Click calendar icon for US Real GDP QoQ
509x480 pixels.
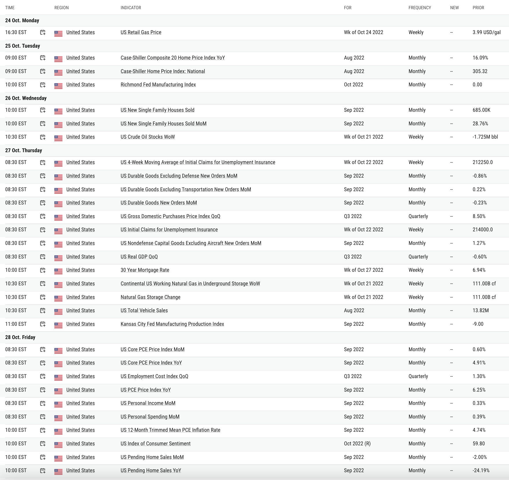point(43,257)
